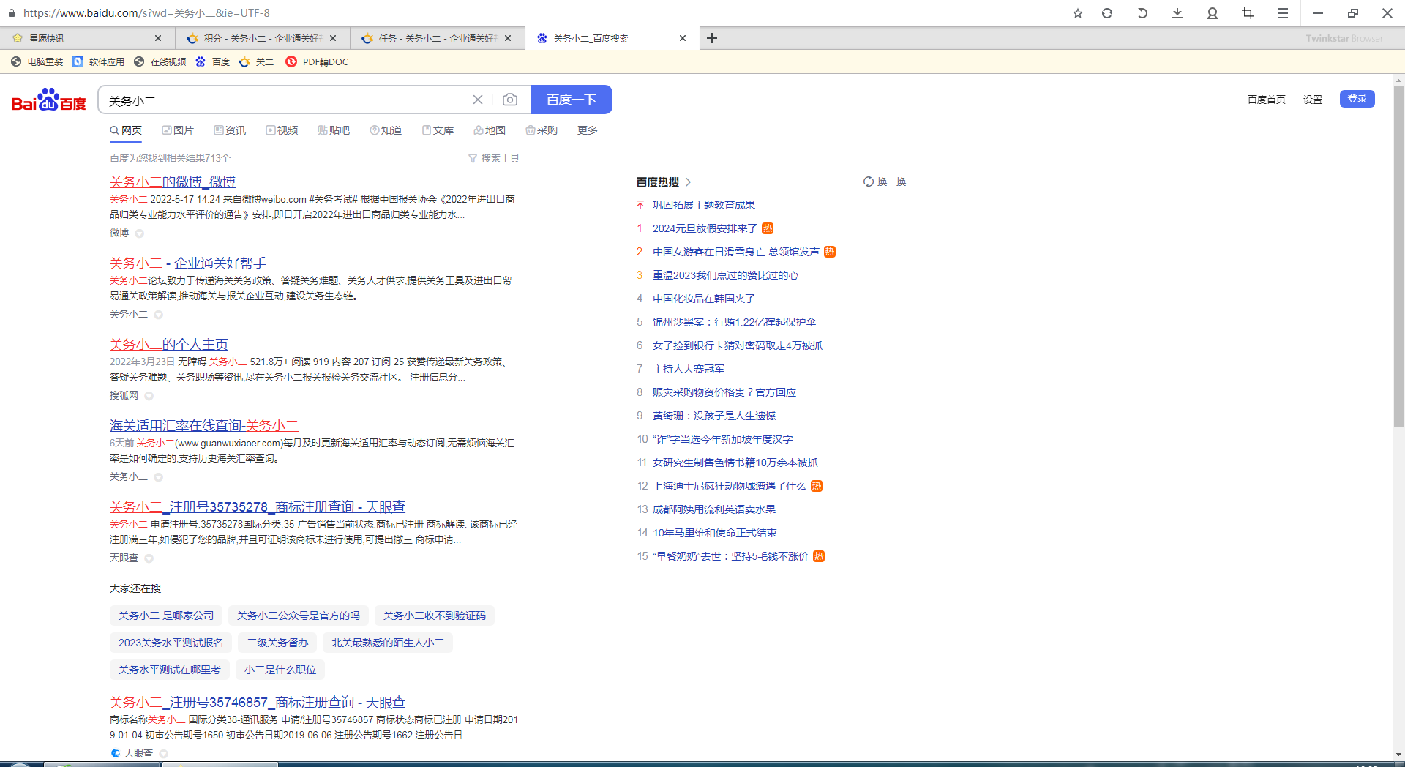This screenshot has width=1405, height=767.
Task: Open the PDF转DOC bookmark
Action: click(x=317, y=62)
